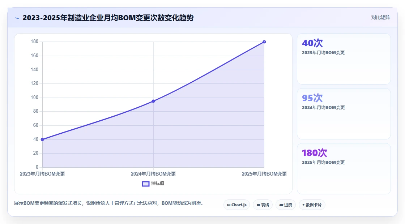
Task: Click the description text about BOM变更频率
Action: [x=110, y=203]
